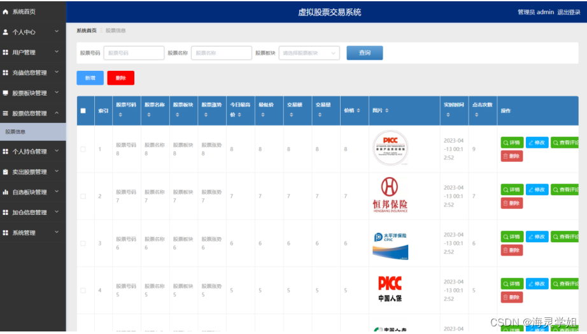The height and width of the screenshot is (334, 587).
Task: Click the clipboard icon for 卖出股票管理
Action: tap(5, 171)
